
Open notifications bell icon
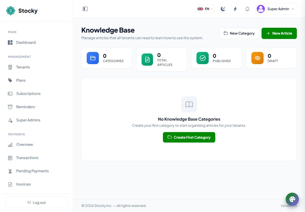247,9
